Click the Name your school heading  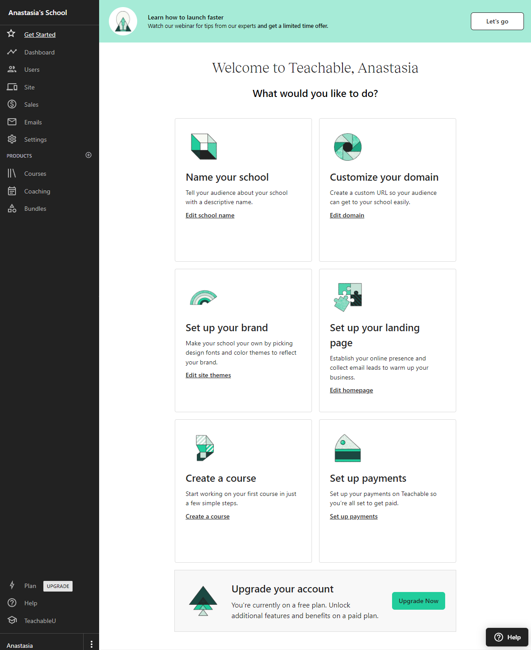tap(227, 177)
